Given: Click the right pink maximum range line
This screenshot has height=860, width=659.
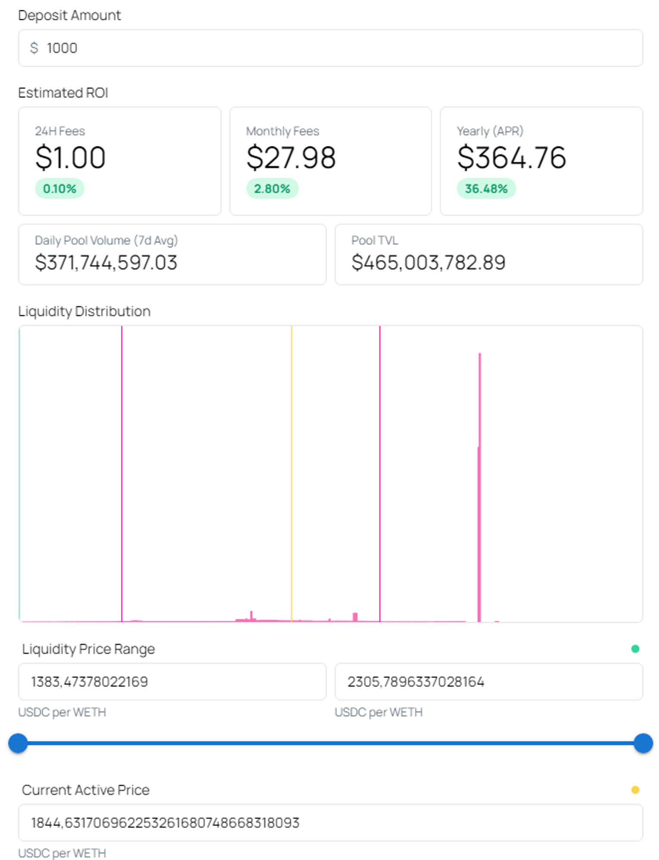Looking at the screenshot, I should [379, 474].
